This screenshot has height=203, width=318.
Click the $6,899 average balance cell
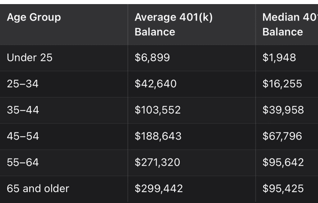152,58
